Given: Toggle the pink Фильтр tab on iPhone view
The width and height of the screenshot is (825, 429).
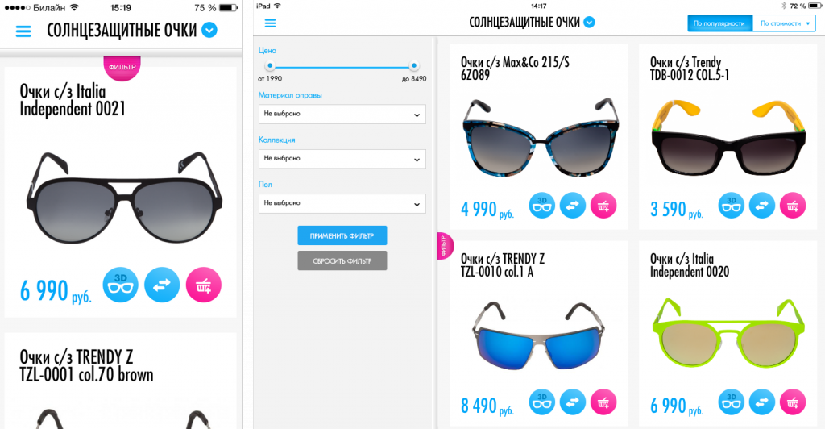Looking at the screenshot, I should tap(122, 68).
